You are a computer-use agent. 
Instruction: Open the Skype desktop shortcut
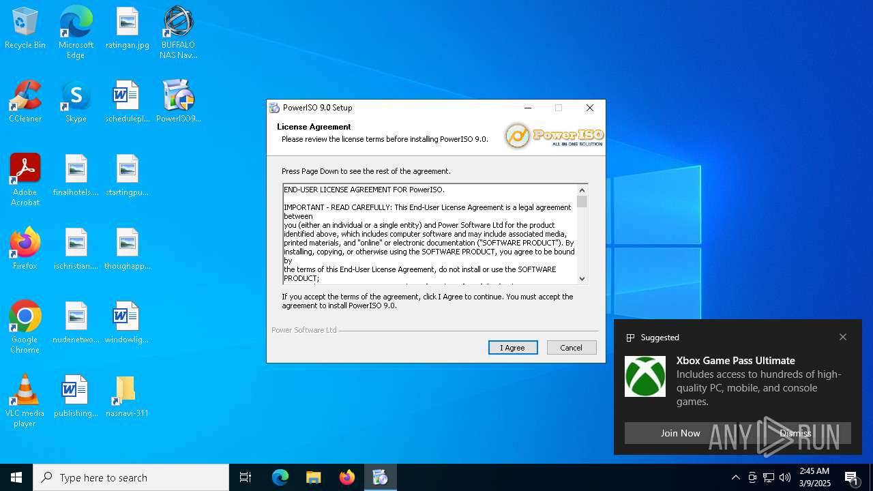76,102
